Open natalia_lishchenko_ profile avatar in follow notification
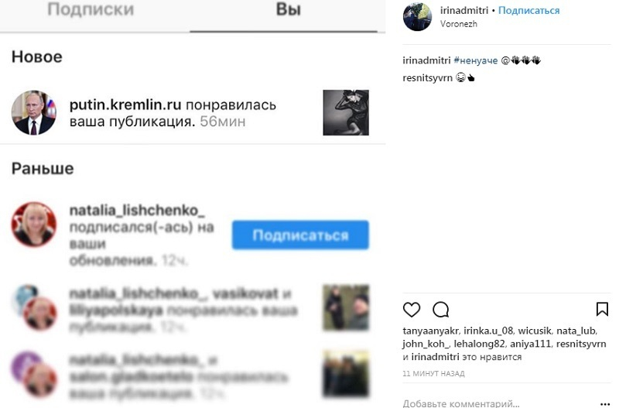 pyautogui.click(x=34, y=225)
